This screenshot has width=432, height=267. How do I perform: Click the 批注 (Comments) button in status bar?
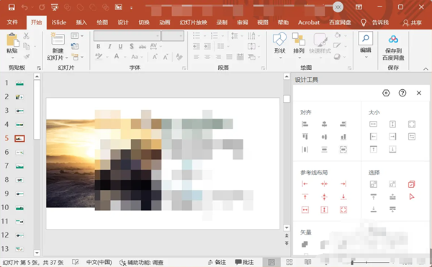pos(244,262)
